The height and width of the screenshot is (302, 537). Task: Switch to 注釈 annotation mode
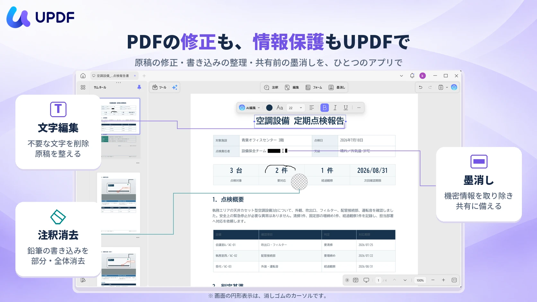[271, 87]
